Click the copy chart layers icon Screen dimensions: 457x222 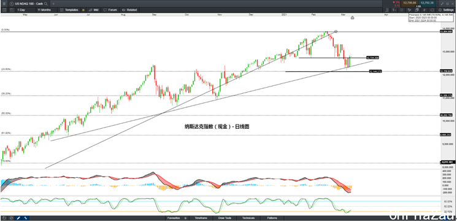click(417, 10)
